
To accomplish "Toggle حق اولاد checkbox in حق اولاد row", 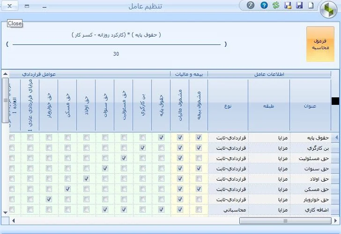I will coord(86,179).
